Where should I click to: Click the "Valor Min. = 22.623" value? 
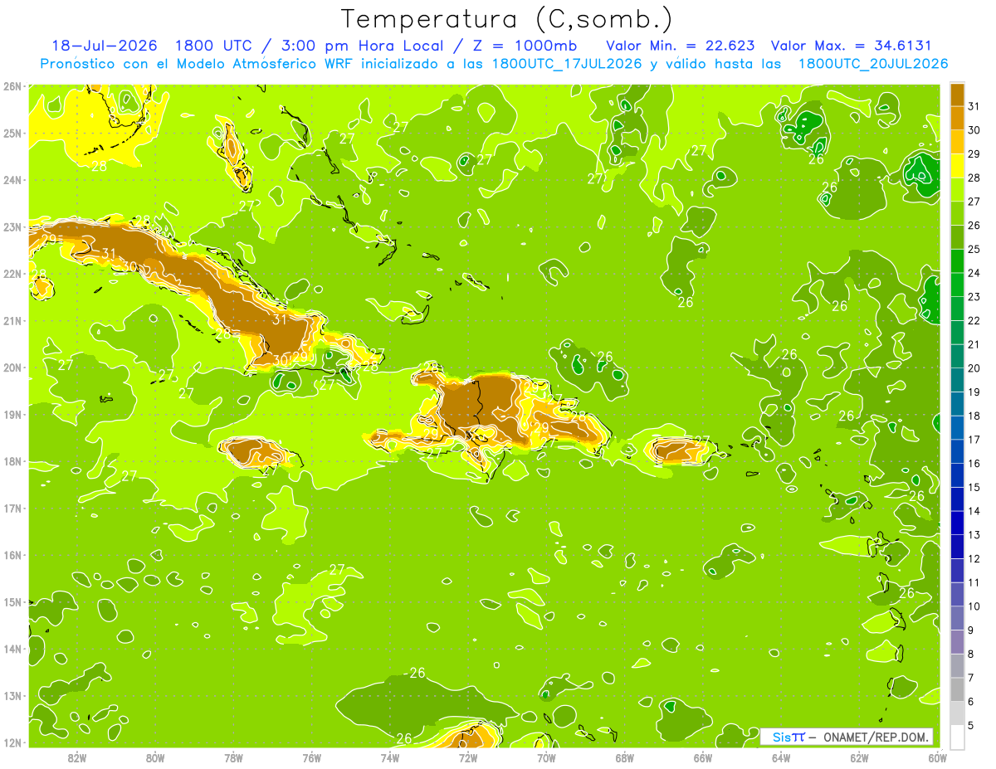(681, 46)
